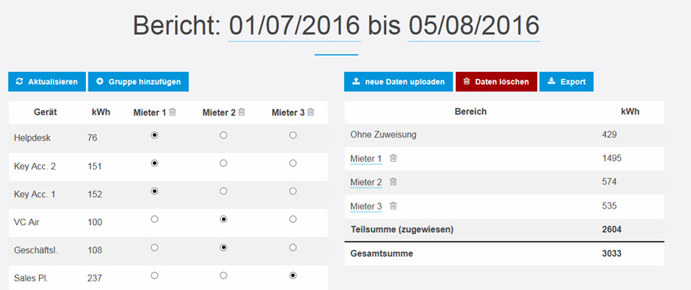Click the Export button
The image size is (691, 290).
[566, 81]
